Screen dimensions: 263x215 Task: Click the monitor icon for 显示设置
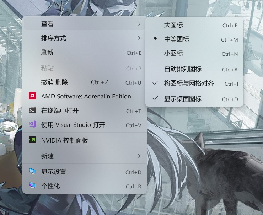tap(32, 171)
